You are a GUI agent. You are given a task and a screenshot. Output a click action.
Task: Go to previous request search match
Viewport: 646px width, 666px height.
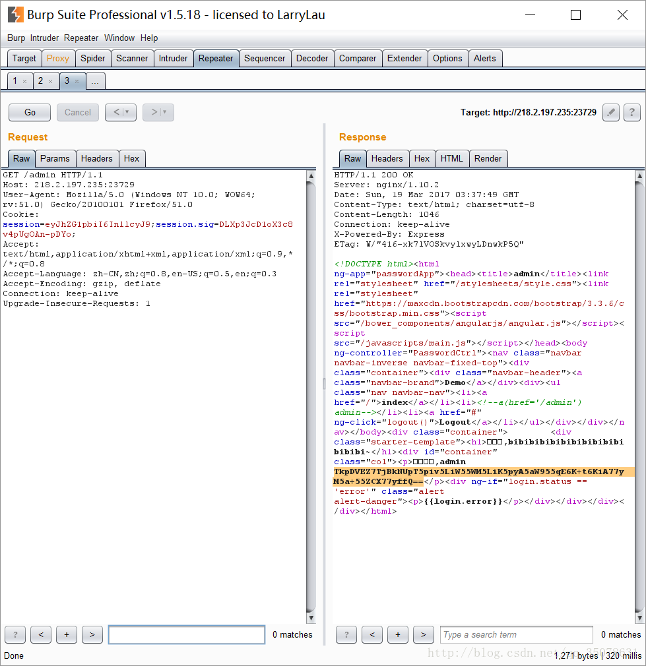point(41,634)
